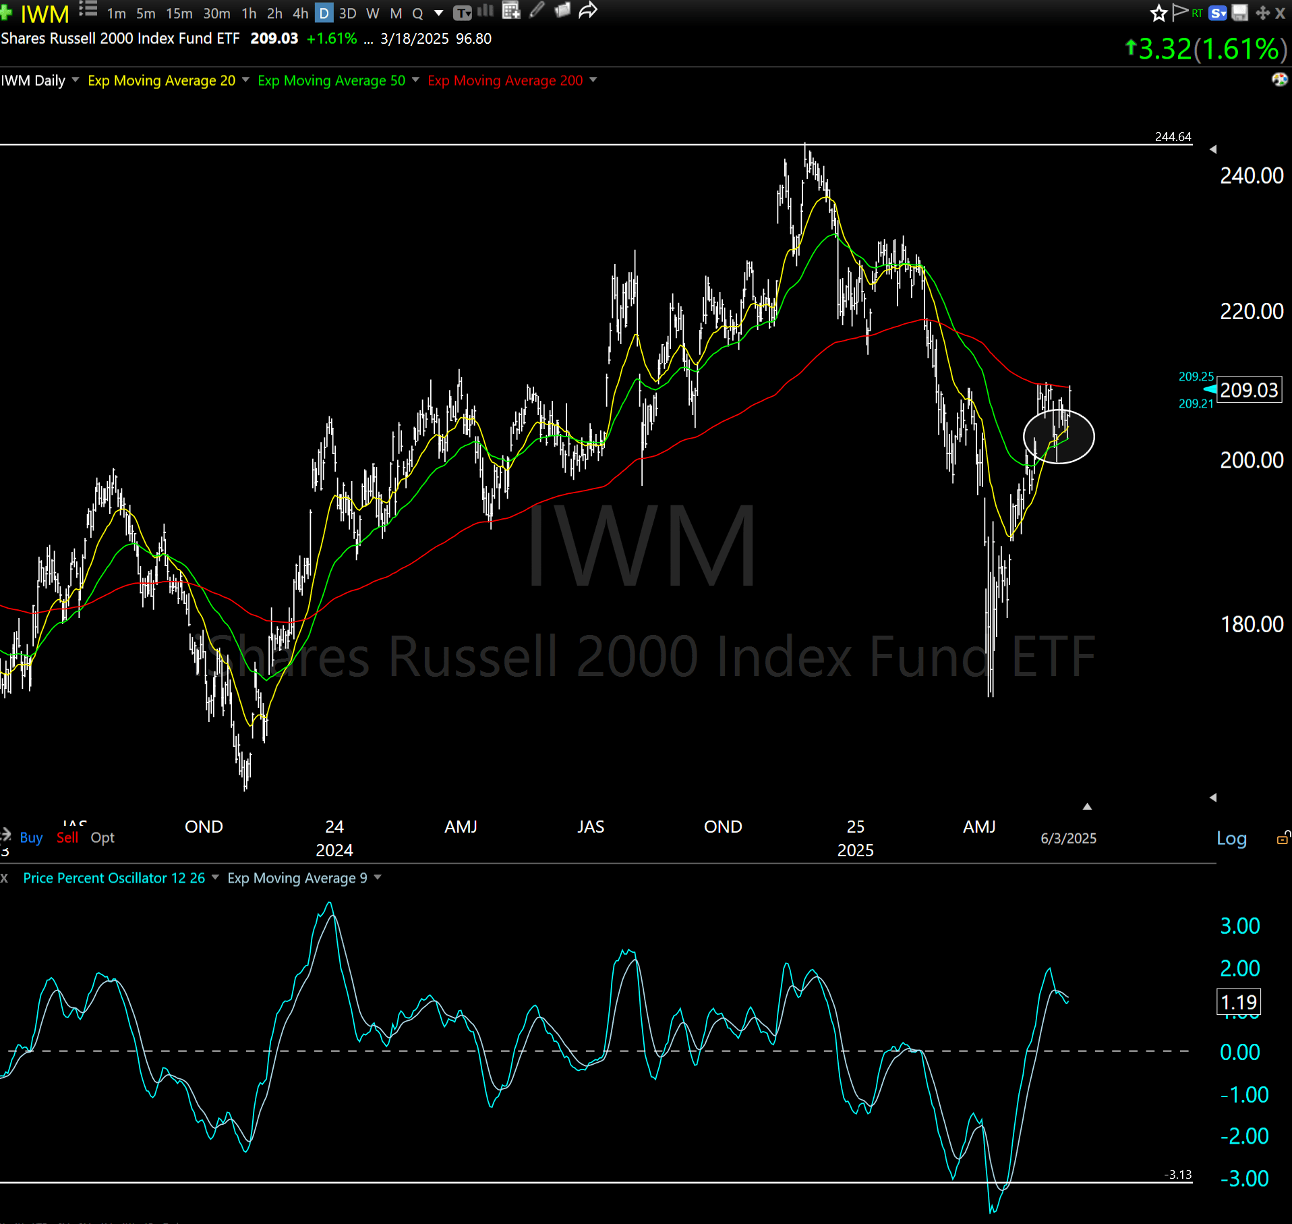Viewport: 1292px width, 1224px height.
Task: Open Price Percent Oscillator 12 26 dropdown arrow
Action: click(215, 877)
